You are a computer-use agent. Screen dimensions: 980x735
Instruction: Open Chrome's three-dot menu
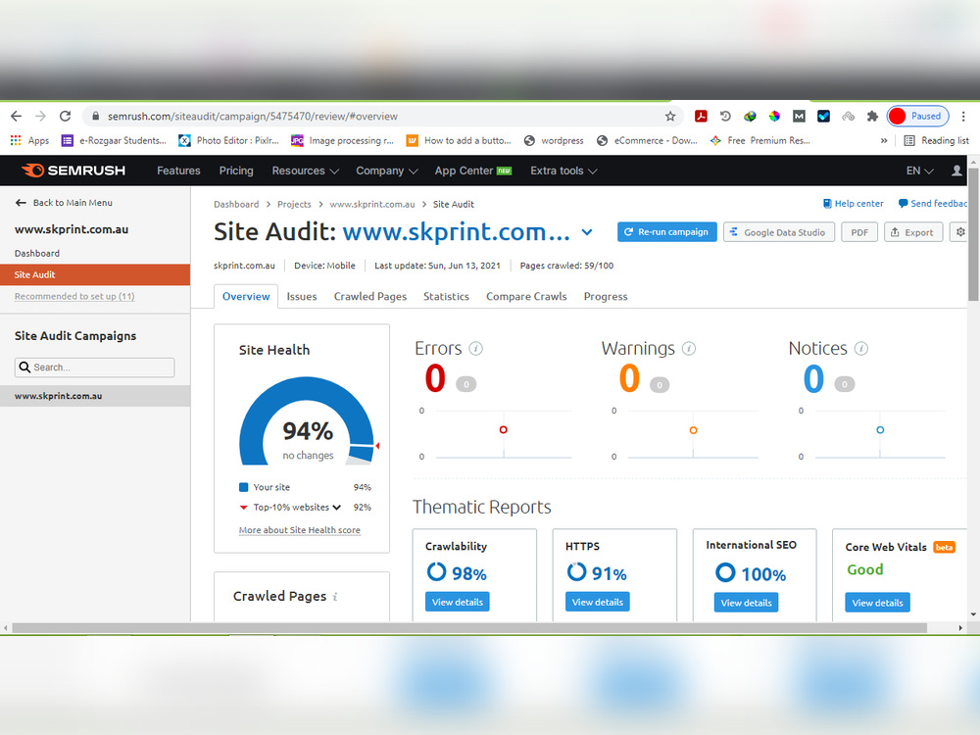click(x=963, y=117)
